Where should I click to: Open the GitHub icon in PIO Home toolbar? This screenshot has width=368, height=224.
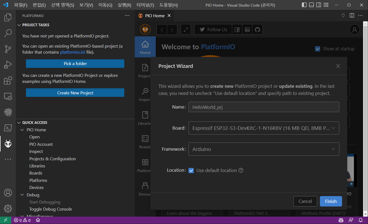257,30
